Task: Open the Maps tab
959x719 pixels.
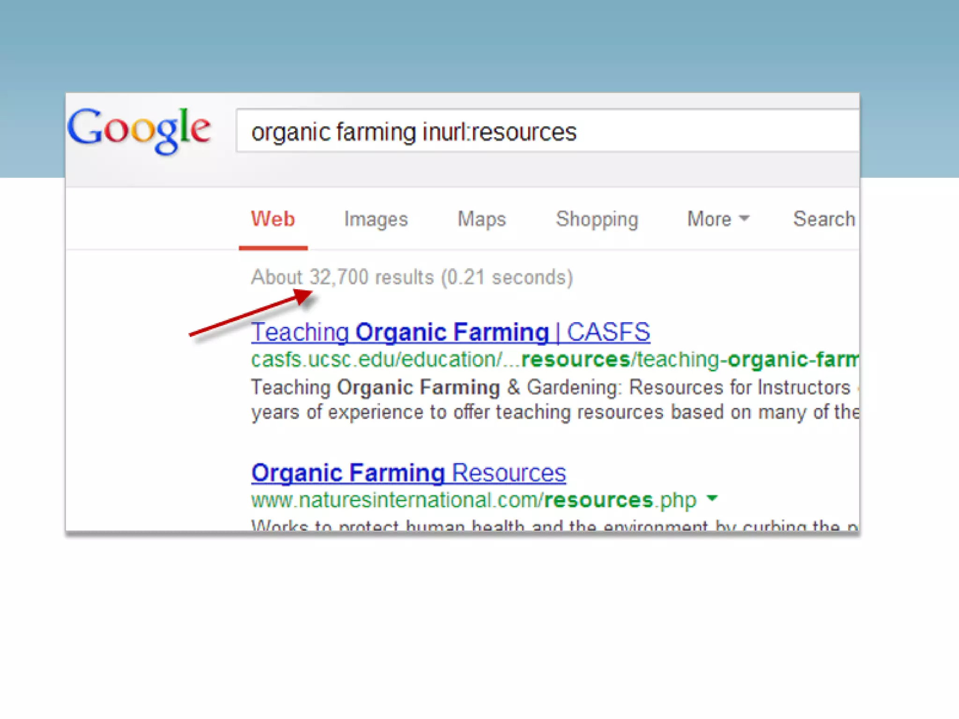Action: tap(482, 220)
